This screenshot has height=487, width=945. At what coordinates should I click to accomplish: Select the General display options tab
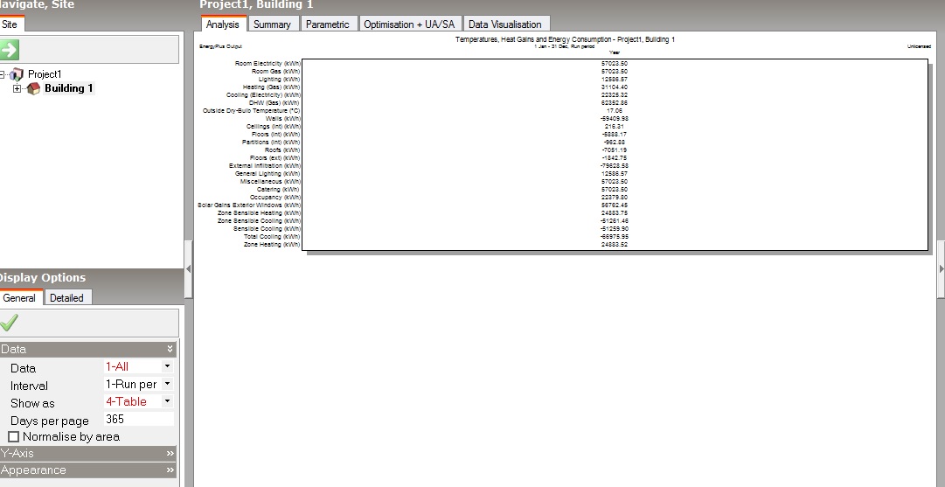[x=19, y=298]
